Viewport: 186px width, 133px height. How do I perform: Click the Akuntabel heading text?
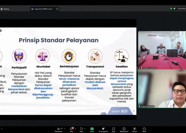click(43, 66)
